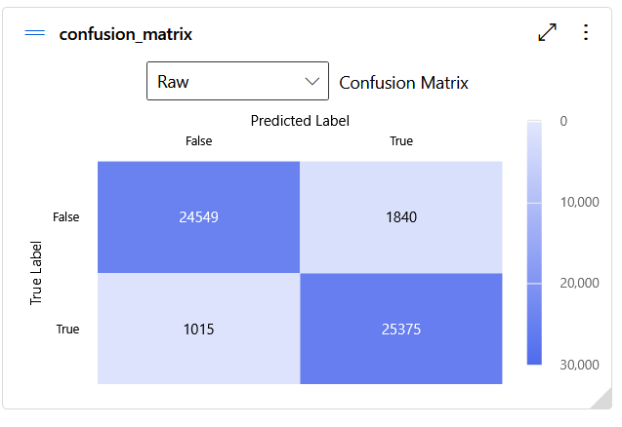Click the False column header label
622x427 pixels.
click(x=198, y=141)
